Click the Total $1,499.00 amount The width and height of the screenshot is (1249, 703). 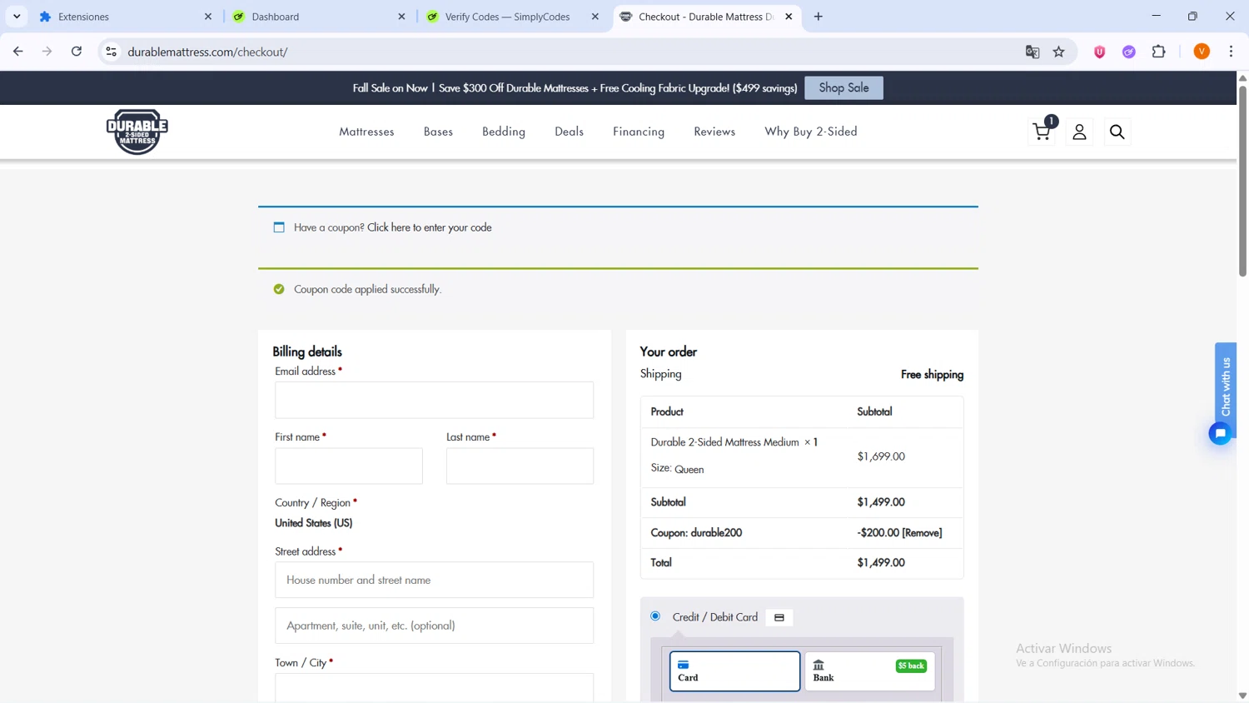(x=881, y=563)
